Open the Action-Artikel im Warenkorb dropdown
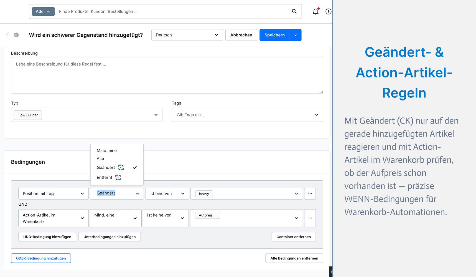 (x=54, y=218)
